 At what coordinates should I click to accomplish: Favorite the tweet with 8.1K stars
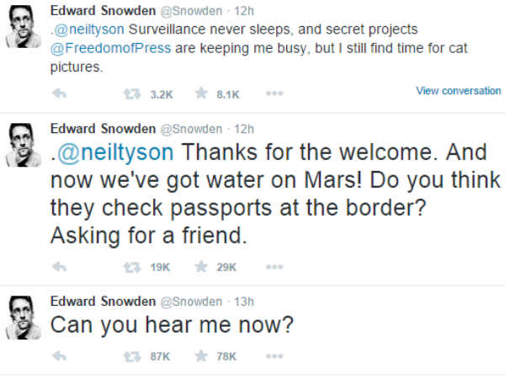(x=201, y=94)
